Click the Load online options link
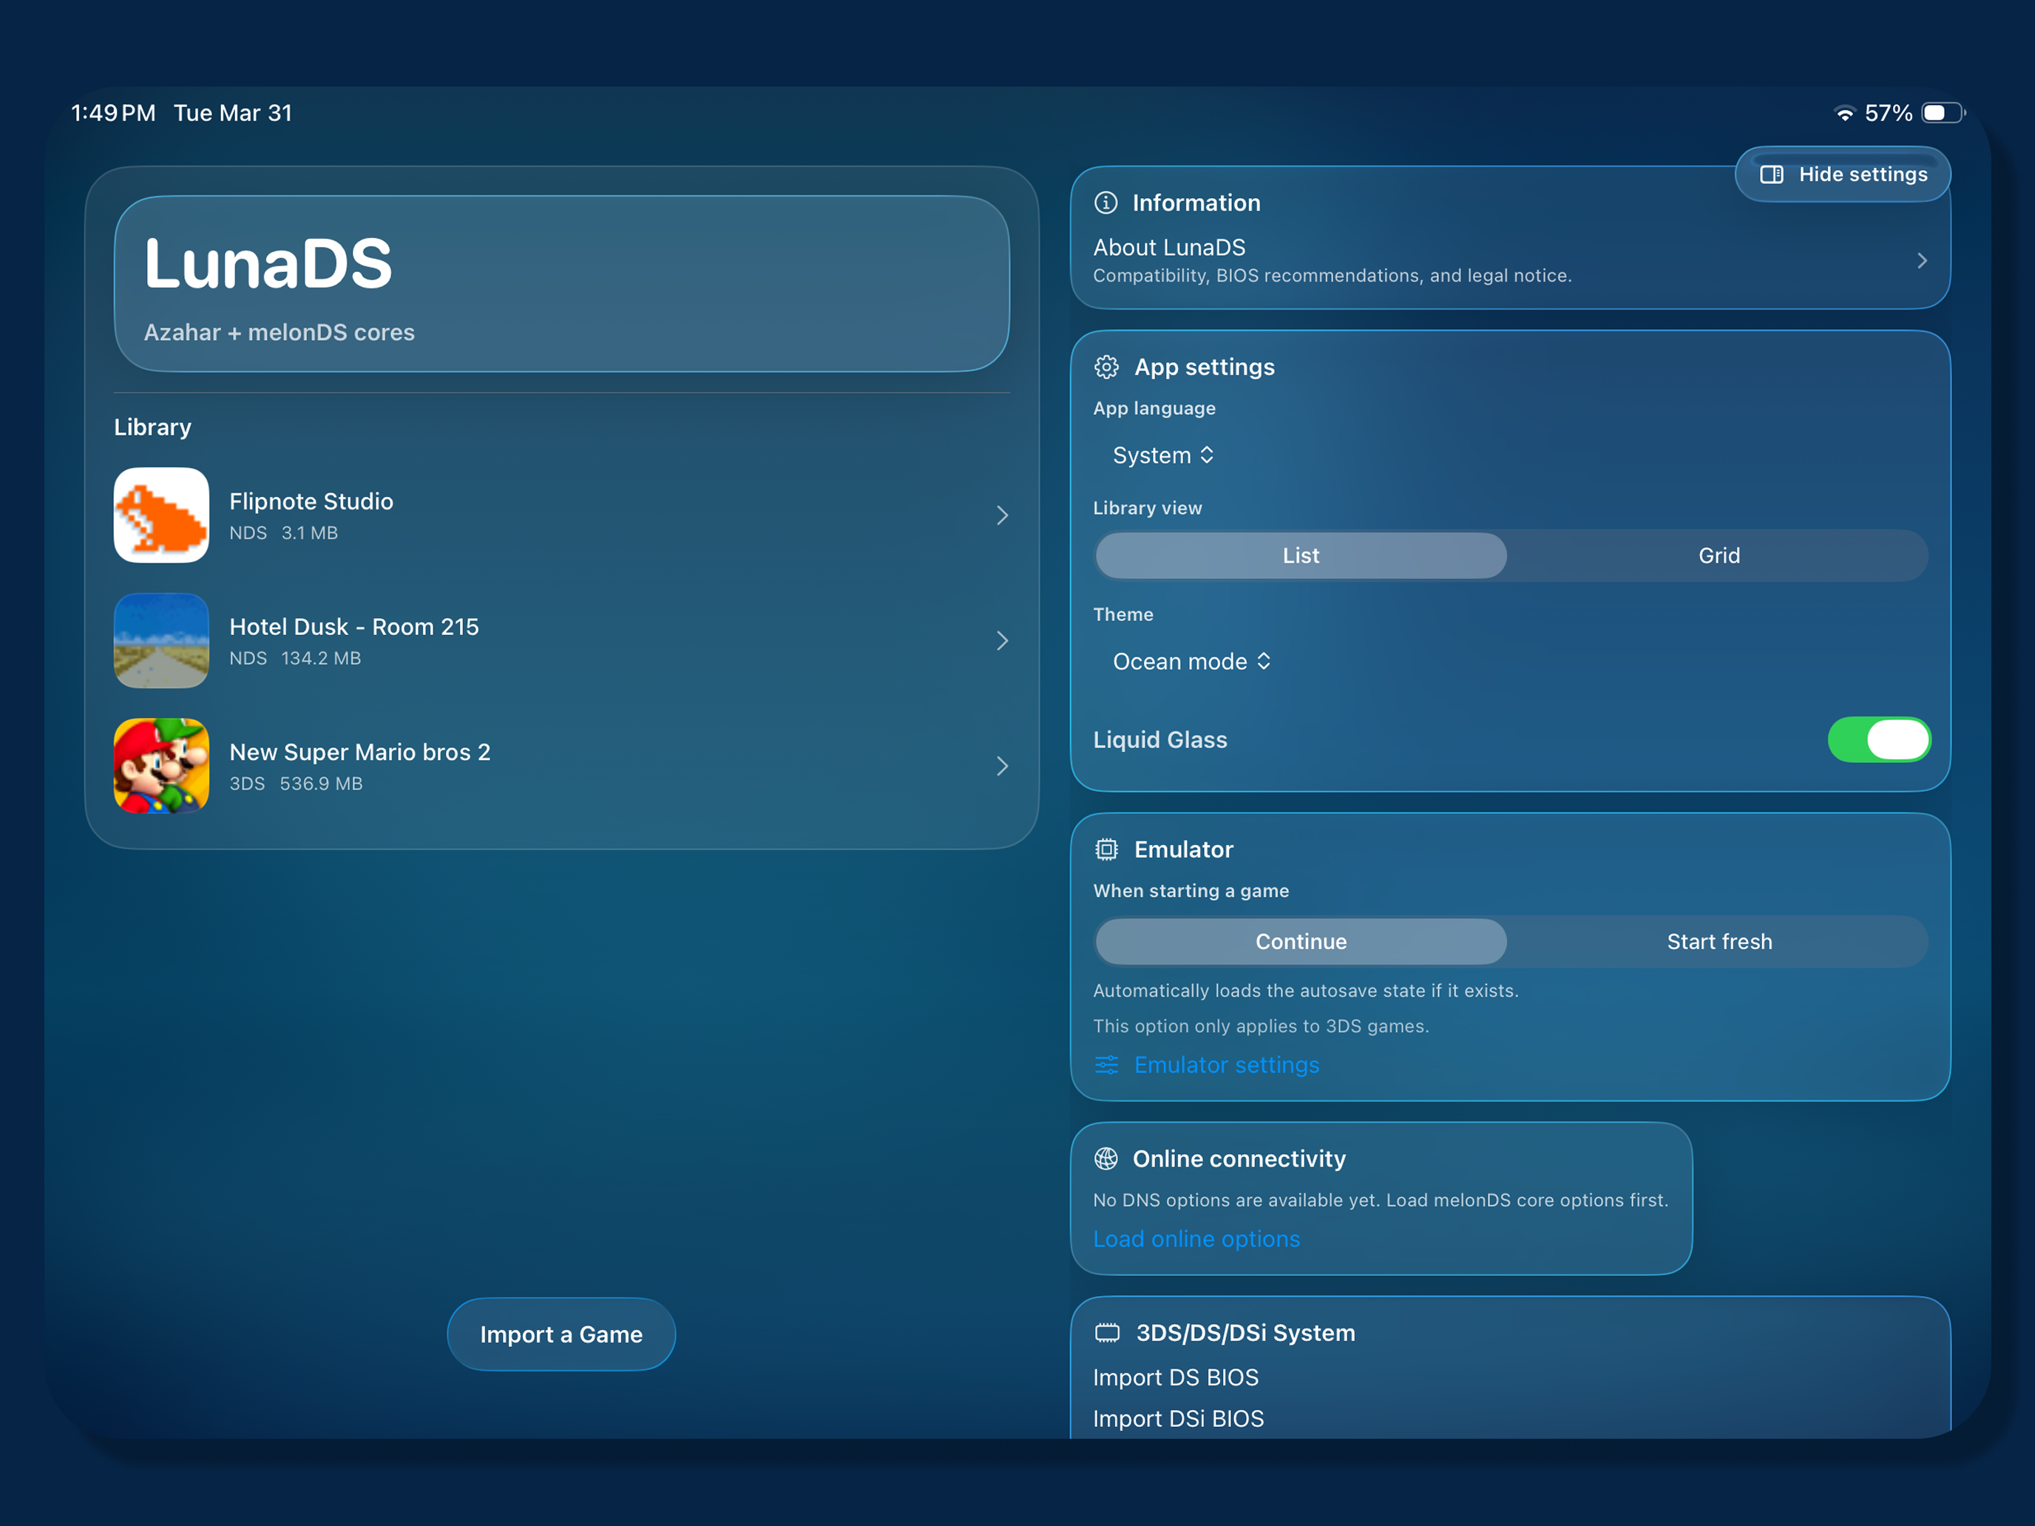The width and height of the screenshot is (2035, 1526). click(x=1196, y=1239)
